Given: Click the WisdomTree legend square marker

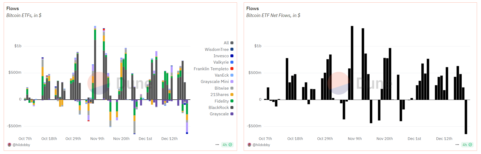Looking at the screenshot, I should click(x=232, y=49).
